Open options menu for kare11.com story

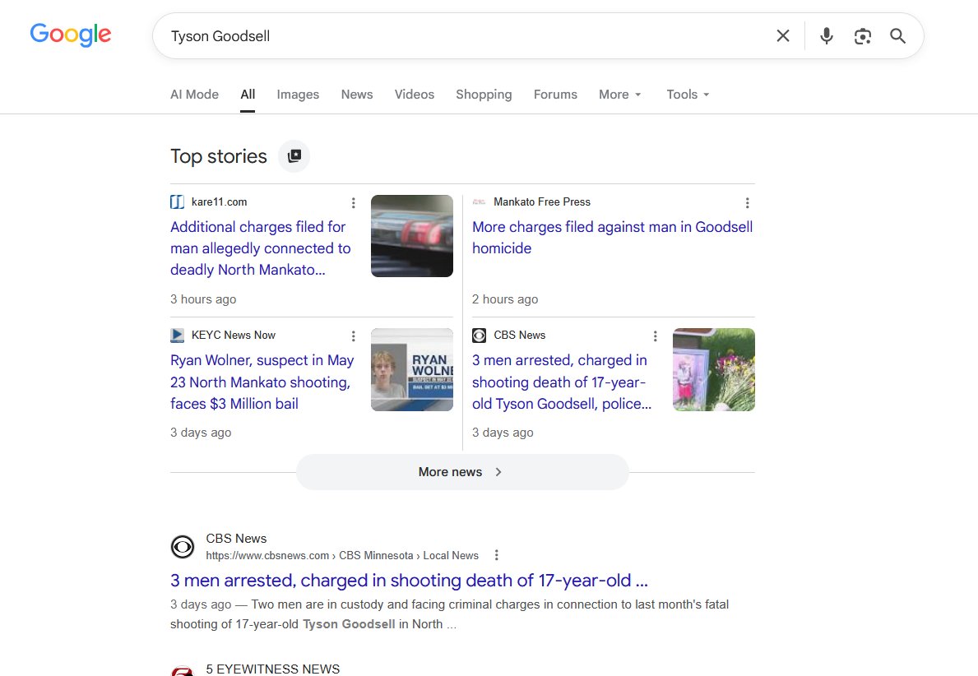353,202
